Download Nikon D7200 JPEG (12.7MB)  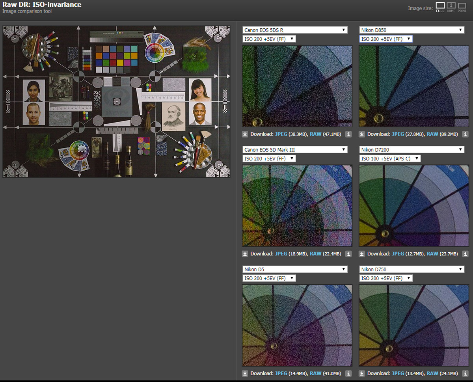pos(398,254)
